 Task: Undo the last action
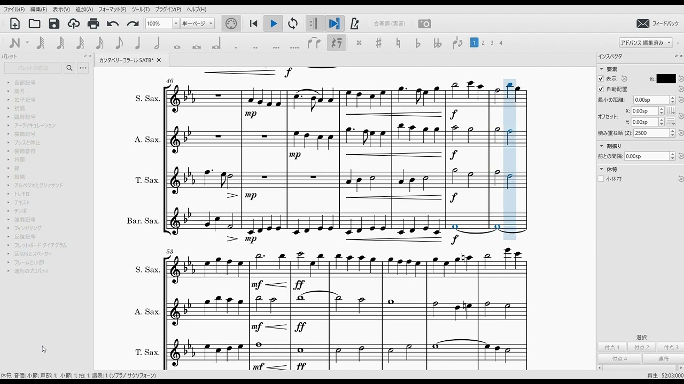pos(113,23)
